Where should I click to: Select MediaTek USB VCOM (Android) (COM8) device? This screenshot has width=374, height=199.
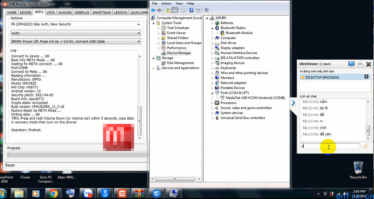255,98
